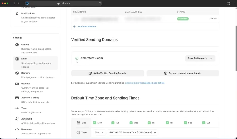Open the knowledge base article link

click(x=145, y=83)
